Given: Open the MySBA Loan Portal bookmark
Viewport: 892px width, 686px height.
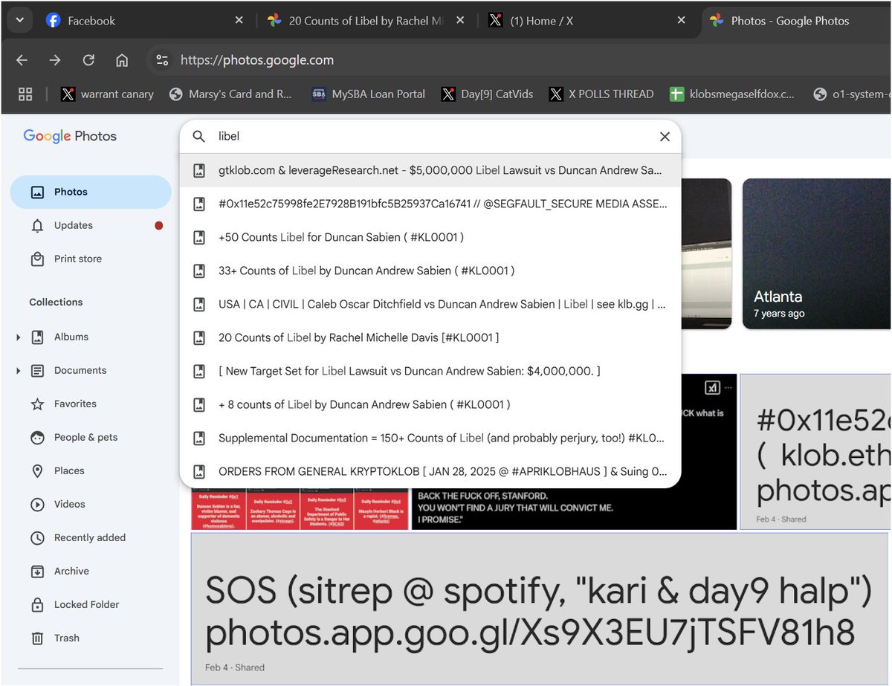Looking at the screenshot, I should coord(369,94).
